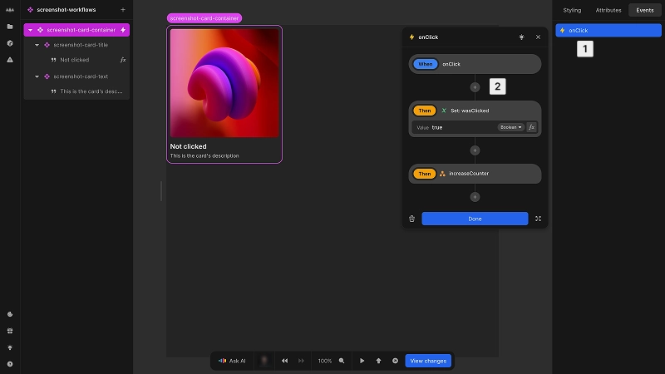The width and height of the screenshot is (665, 374).
Task: Start preview with the play icon
Action: tap(362, 361)
